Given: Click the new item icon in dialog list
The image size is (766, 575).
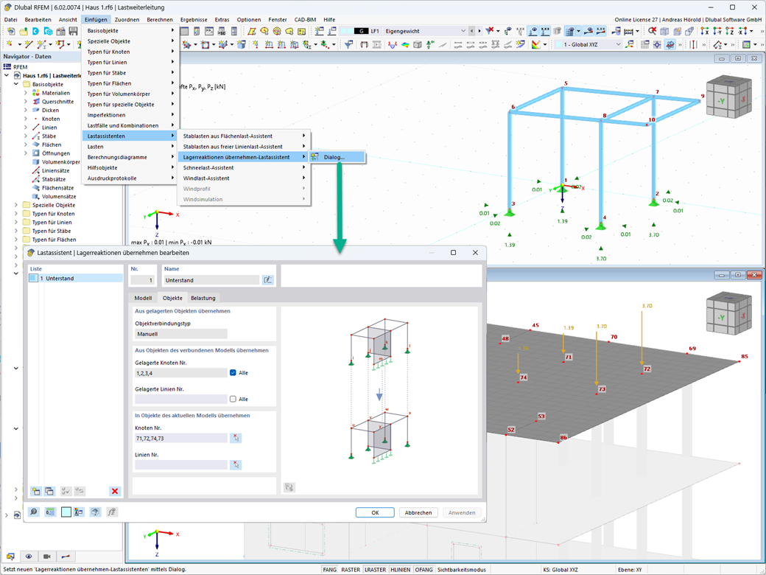Looking at the screenshot, I should pyautogui.click(x=35, y=491).
